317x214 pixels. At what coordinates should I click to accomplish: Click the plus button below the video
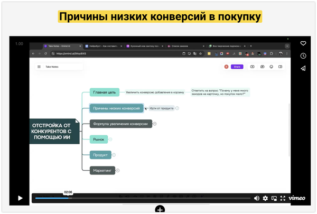160,210
